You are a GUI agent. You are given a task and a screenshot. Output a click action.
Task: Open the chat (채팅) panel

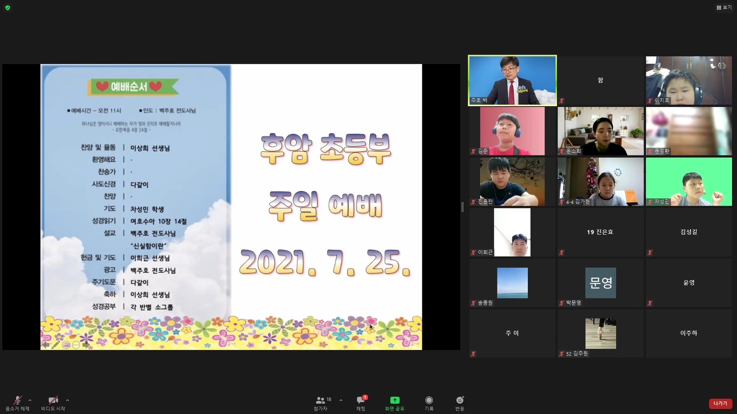(361, 402)
